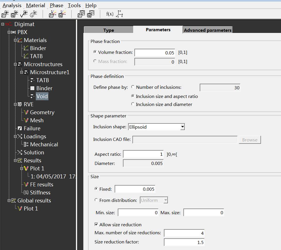Click the Microstructures node icon
Screen dimensions: 281x250
click(20, 64)
